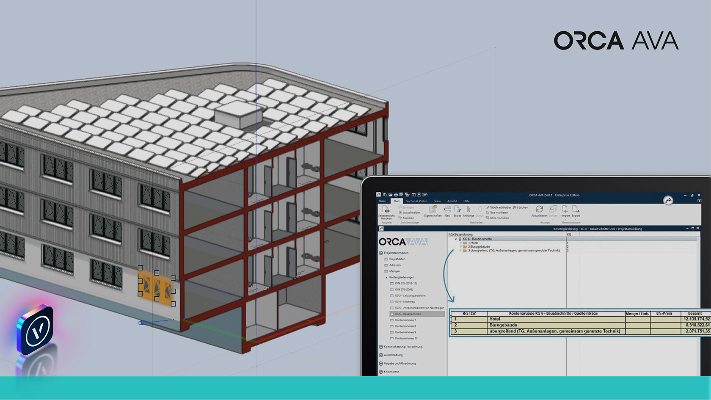Screen dimensions: 711x400
Task: Expand the Kostenschätzung/ berechnung section
Action: pos(381,347)
